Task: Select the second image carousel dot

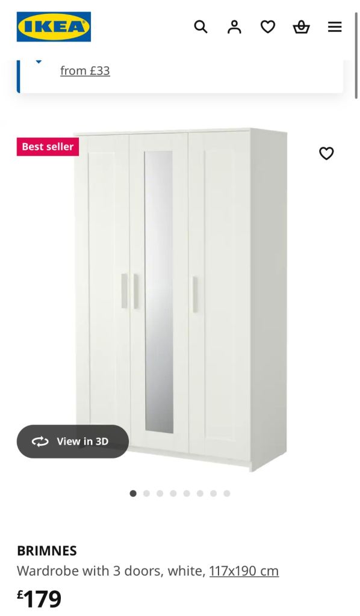Action: tap(147, 493)
